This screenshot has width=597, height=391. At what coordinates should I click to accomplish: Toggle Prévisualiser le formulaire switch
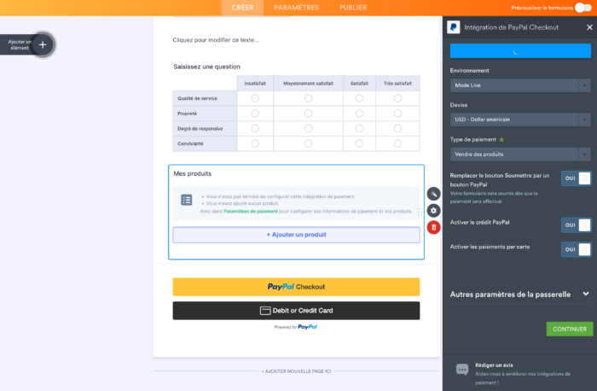point(583,8)
